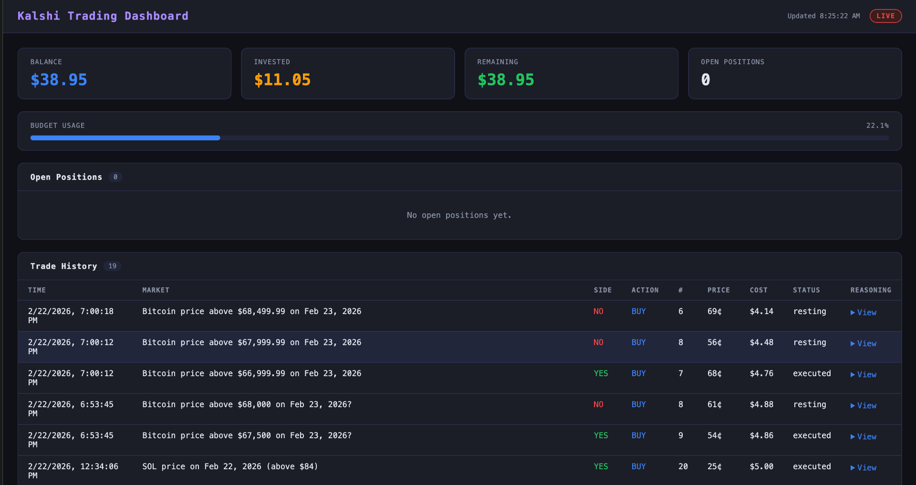This screenshot has height=485, width=916.
Task: Click the $4.76 cost cell
Action: 761,373
